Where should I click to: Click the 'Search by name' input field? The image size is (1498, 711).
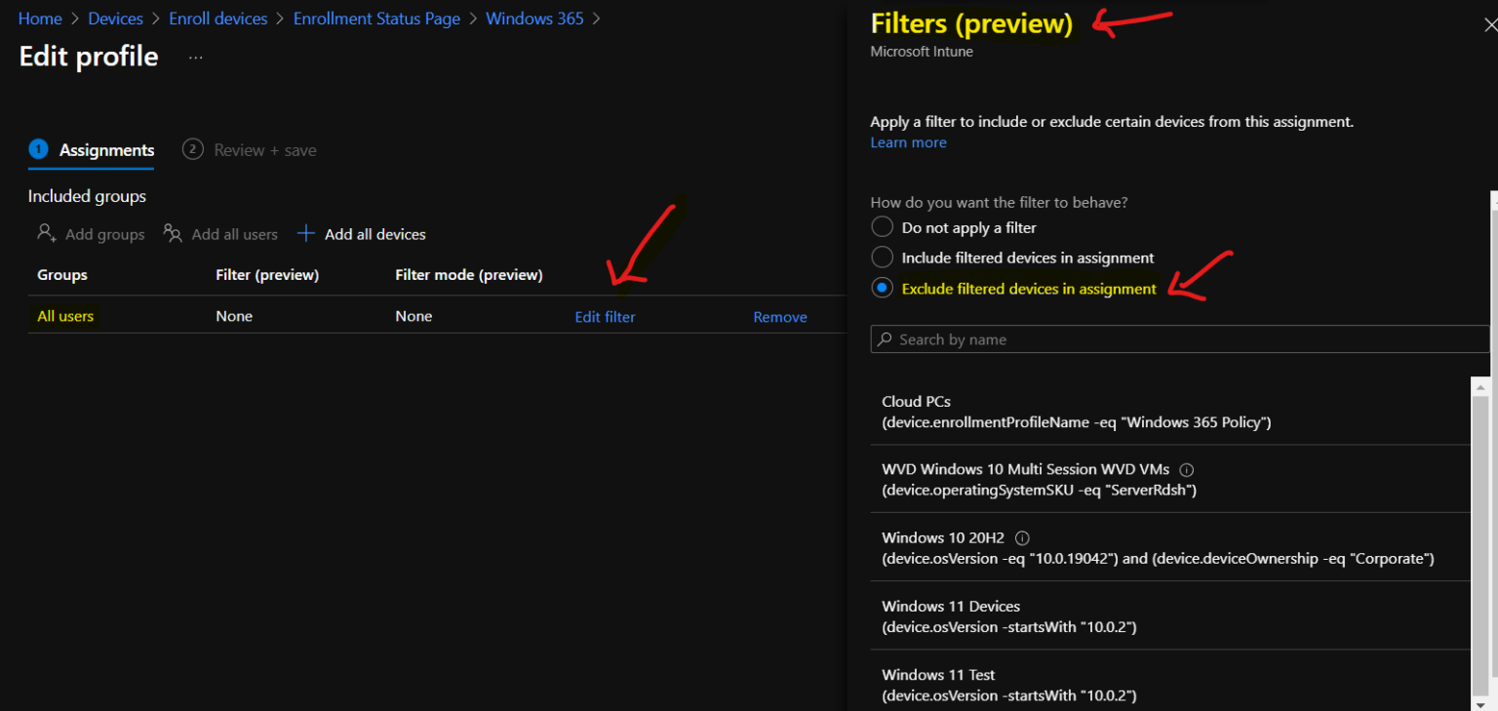[x=1073, y=338]
